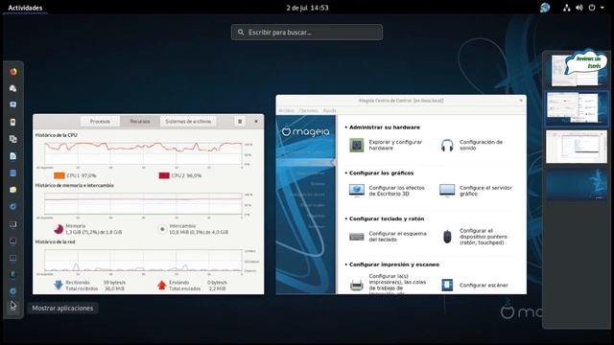The width and height of the screenshot is (614, 345).
Task: Click the Mageia Centro de Control title bar
Action: click(401, 101)
